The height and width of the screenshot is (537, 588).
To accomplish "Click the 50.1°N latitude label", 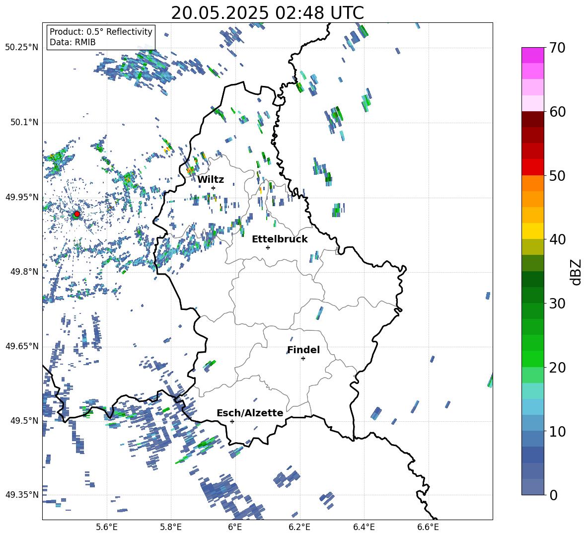I will (24, 122).
